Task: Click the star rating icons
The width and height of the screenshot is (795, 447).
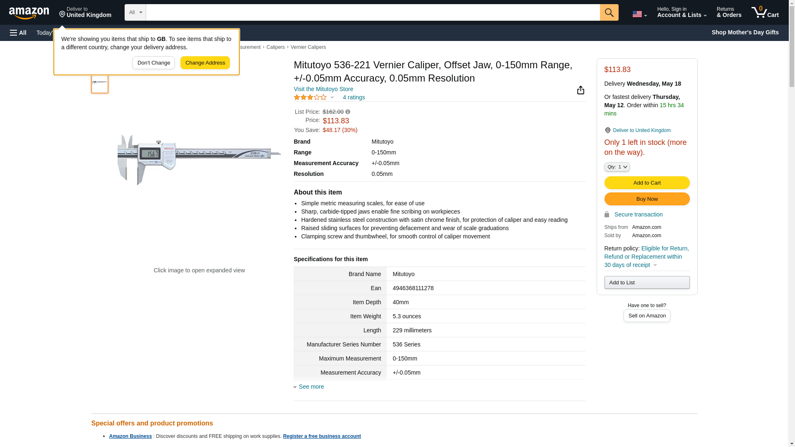Action: (310, 98)
